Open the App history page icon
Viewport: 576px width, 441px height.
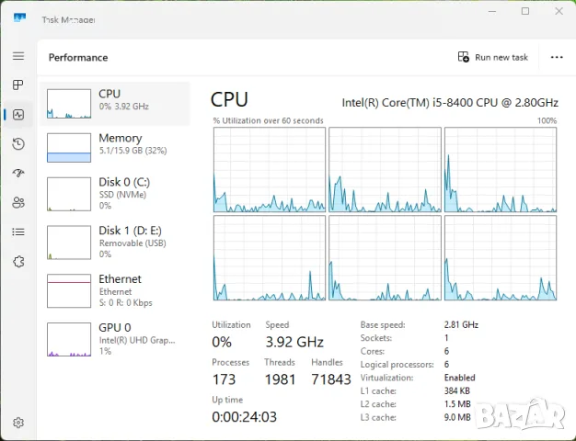tap(18, 143)
